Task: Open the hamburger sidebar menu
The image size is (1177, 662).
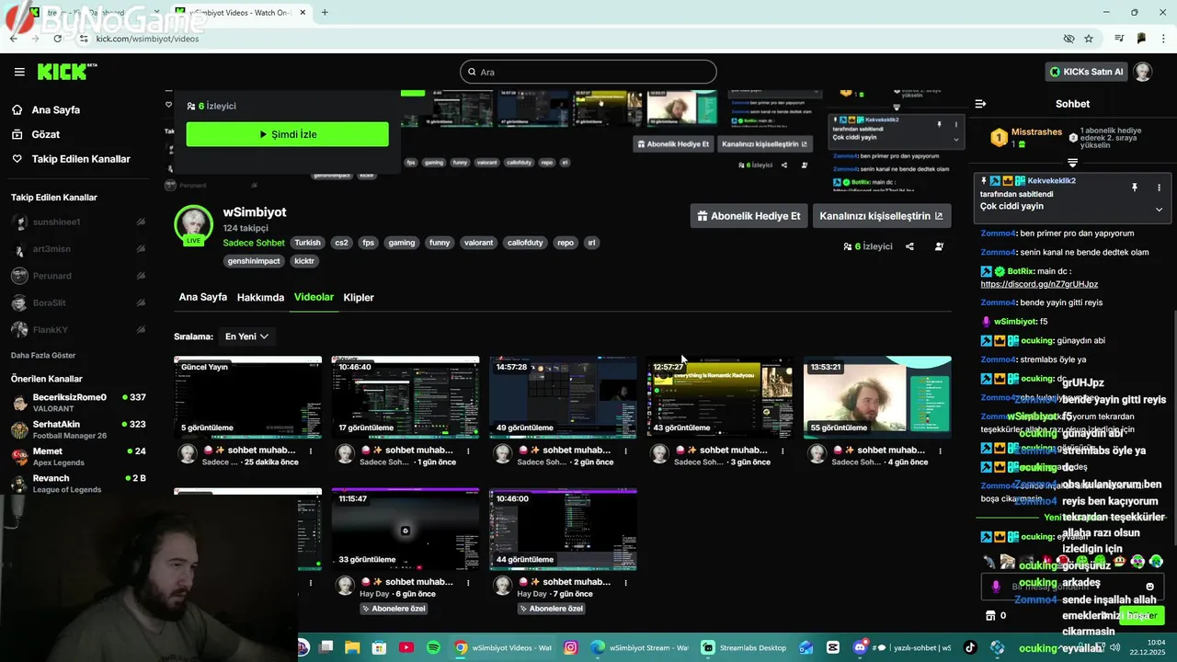Action: tap(19, 72)
